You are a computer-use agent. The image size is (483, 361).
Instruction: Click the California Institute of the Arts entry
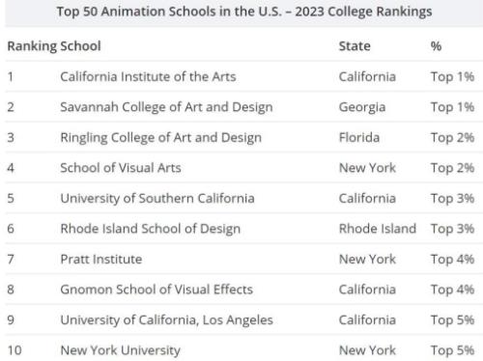click(148, 76)
